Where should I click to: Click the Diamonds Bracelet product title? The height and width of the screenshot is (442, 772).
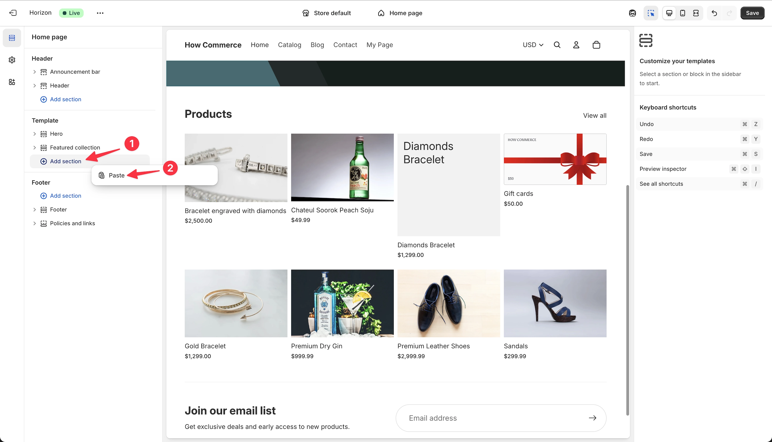(426, 245)
